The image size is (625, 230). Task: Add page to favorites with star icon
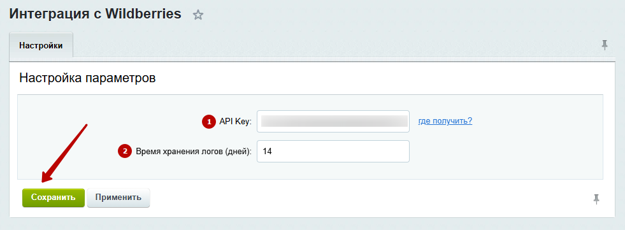click(198, 15)
